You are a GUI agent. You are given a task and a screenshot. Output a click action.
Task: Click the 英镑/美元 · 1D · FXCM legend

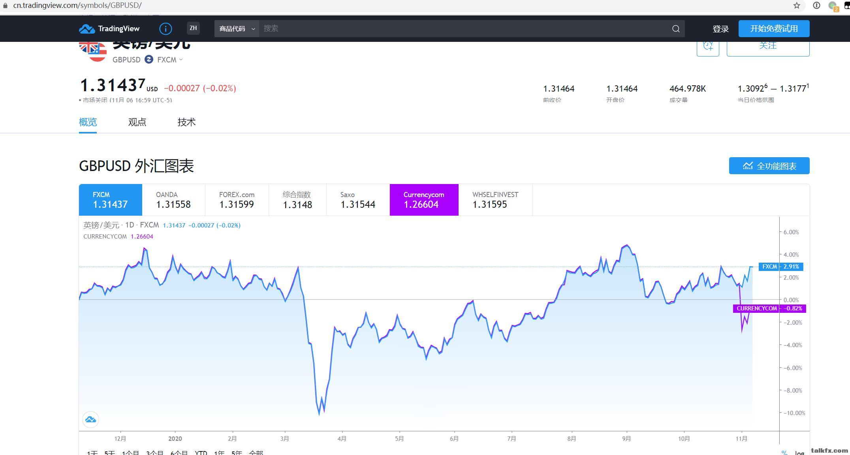pos(121,225)
